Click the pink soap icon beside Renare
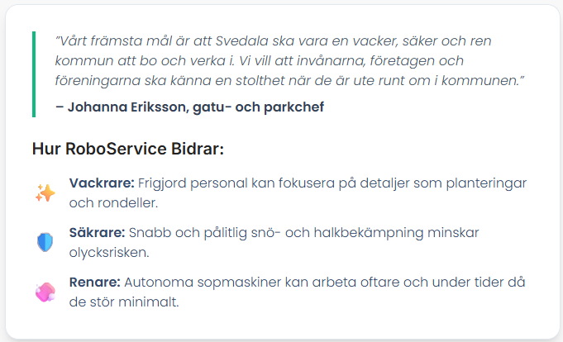 tap(45, 292)
